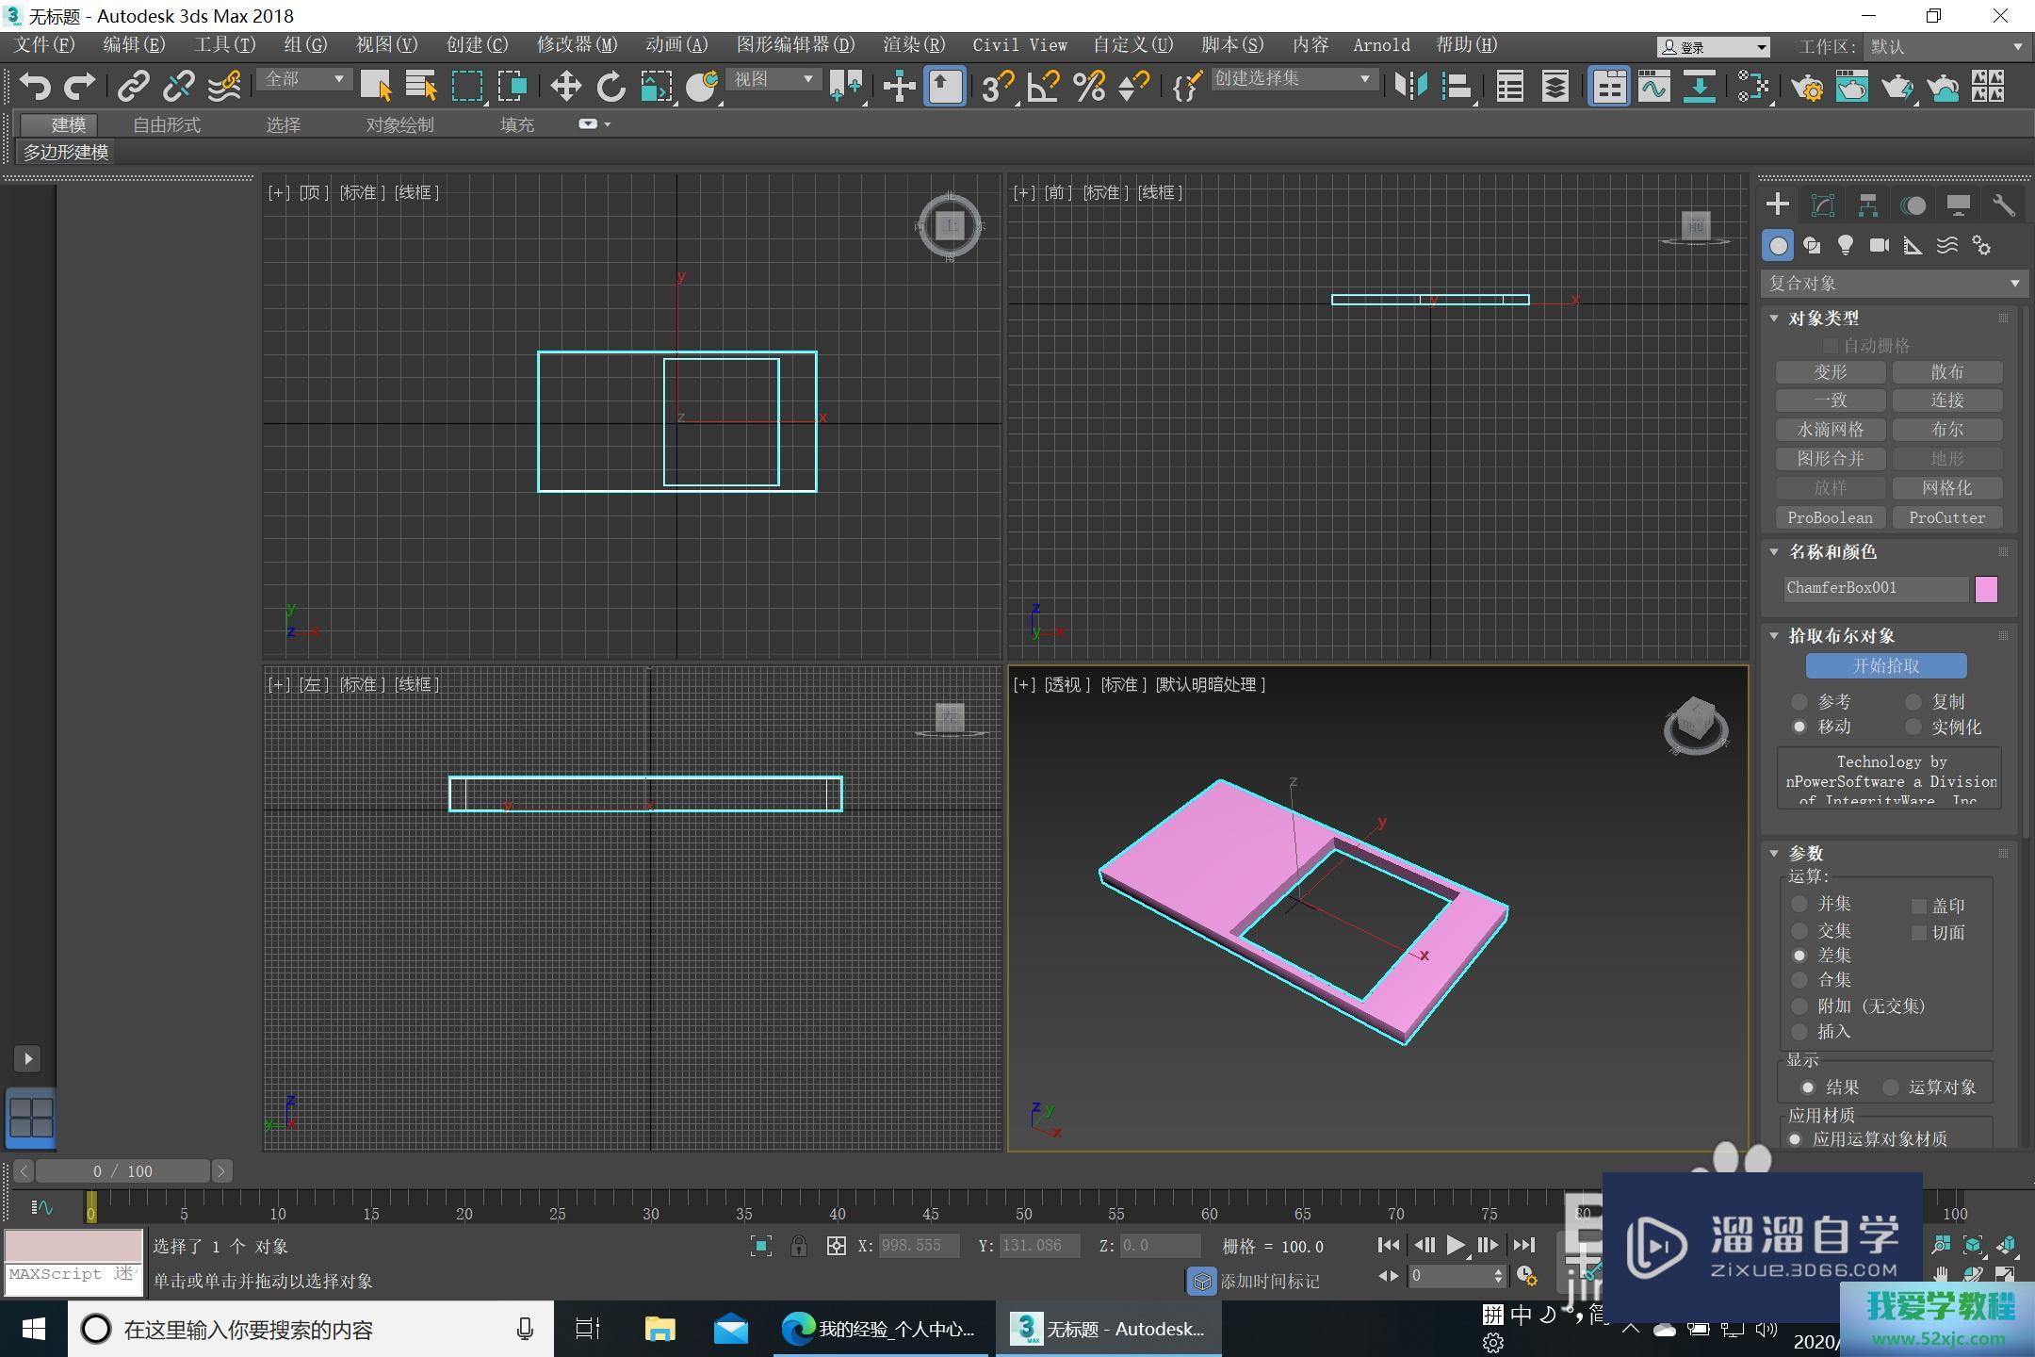Click the Undo arrow icon
This screenshot has width=2035, height=1357.
[34, 87]
